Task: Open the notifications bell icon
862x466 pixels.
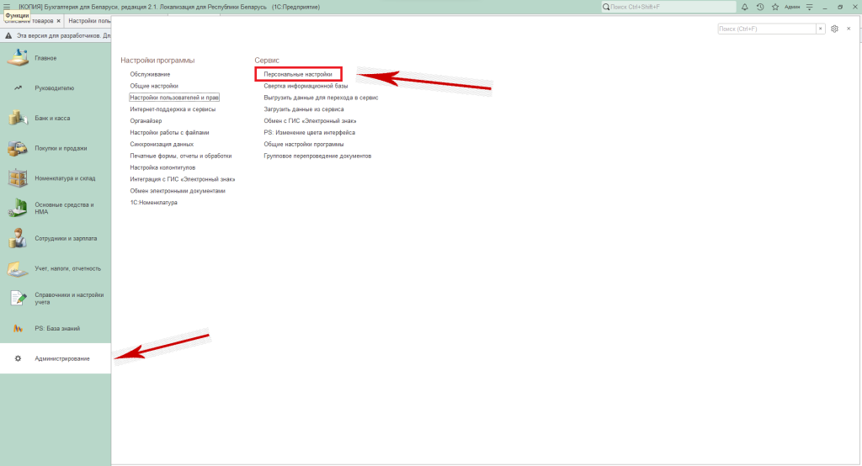Action: point(744,7)
